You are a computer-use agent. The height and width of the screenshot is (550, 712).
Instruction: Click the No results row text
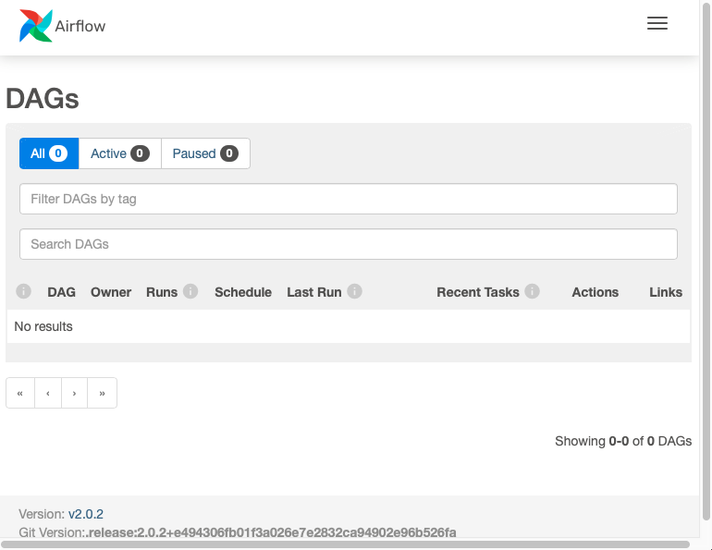[x=43, y=326]
